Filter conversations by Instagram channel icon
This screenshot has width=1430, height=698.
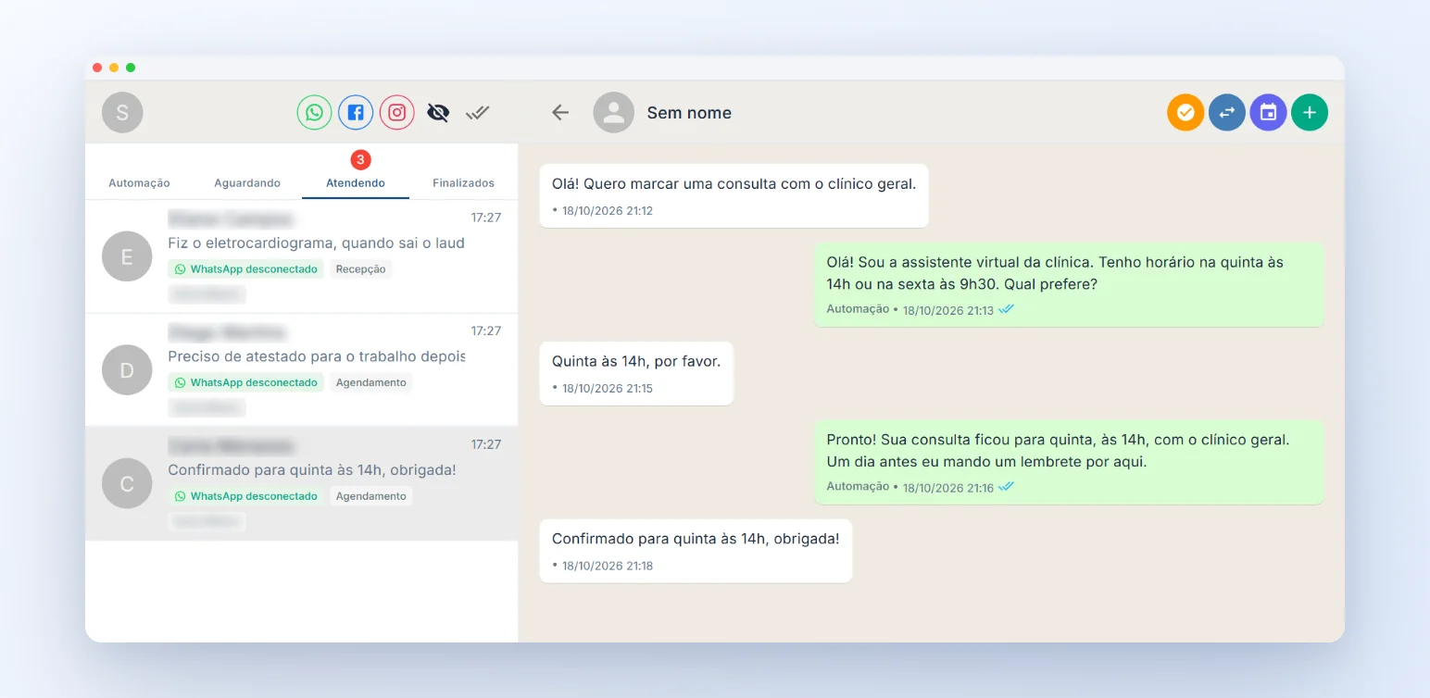tap(396, 113)
